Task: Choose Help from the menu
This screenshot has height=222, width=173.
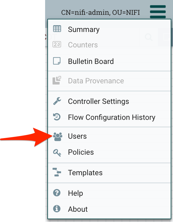Action: (x=75, y=193)
